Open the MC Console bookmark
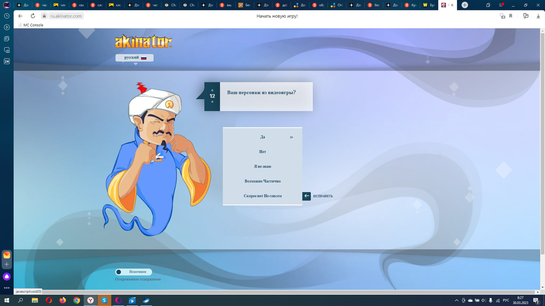The image size is (545, 306). [30, 25]
